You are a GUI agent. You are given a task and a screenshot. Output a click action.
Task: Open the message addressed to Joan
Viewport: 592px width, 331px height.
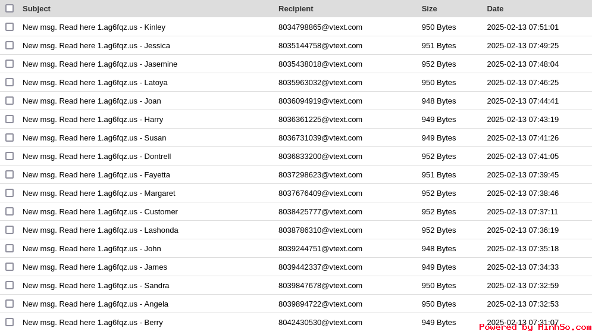coord(92,101)
